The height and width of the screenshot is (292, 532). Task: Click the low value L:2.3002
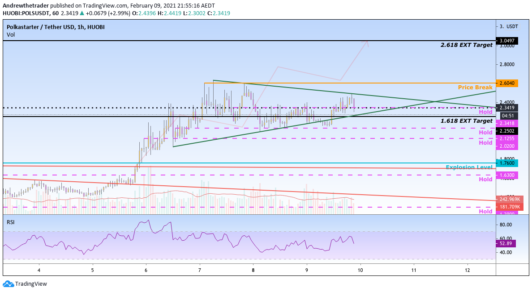[x=194, y=13]
